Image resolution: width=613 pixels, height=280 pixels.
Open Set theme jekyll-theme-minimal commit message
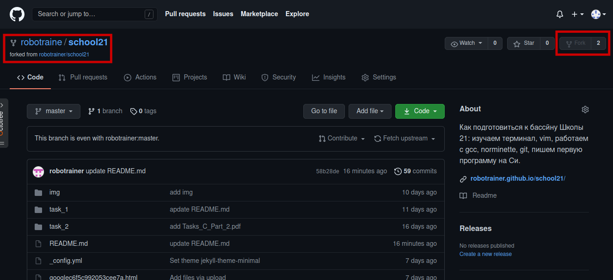215,261
